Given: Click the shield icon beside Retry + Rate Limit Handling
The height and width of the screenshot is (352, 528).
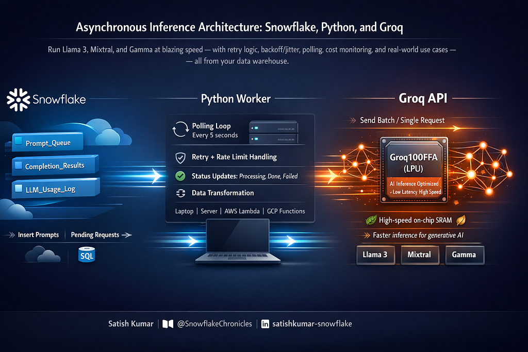Looking at the screenshot, I should 180,158.
